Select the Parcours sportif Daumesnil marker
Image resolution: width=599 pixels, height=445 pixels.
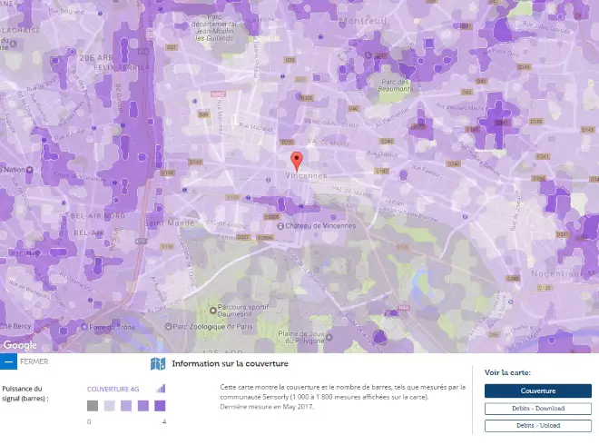(x=213, y=309)
